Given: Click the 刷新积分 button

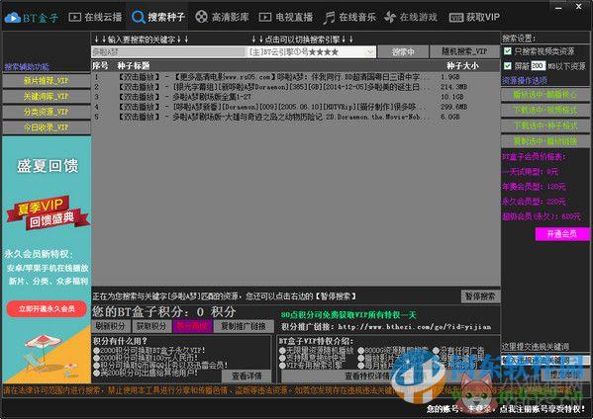Looking at the screenshot, I should pos(110,326).
